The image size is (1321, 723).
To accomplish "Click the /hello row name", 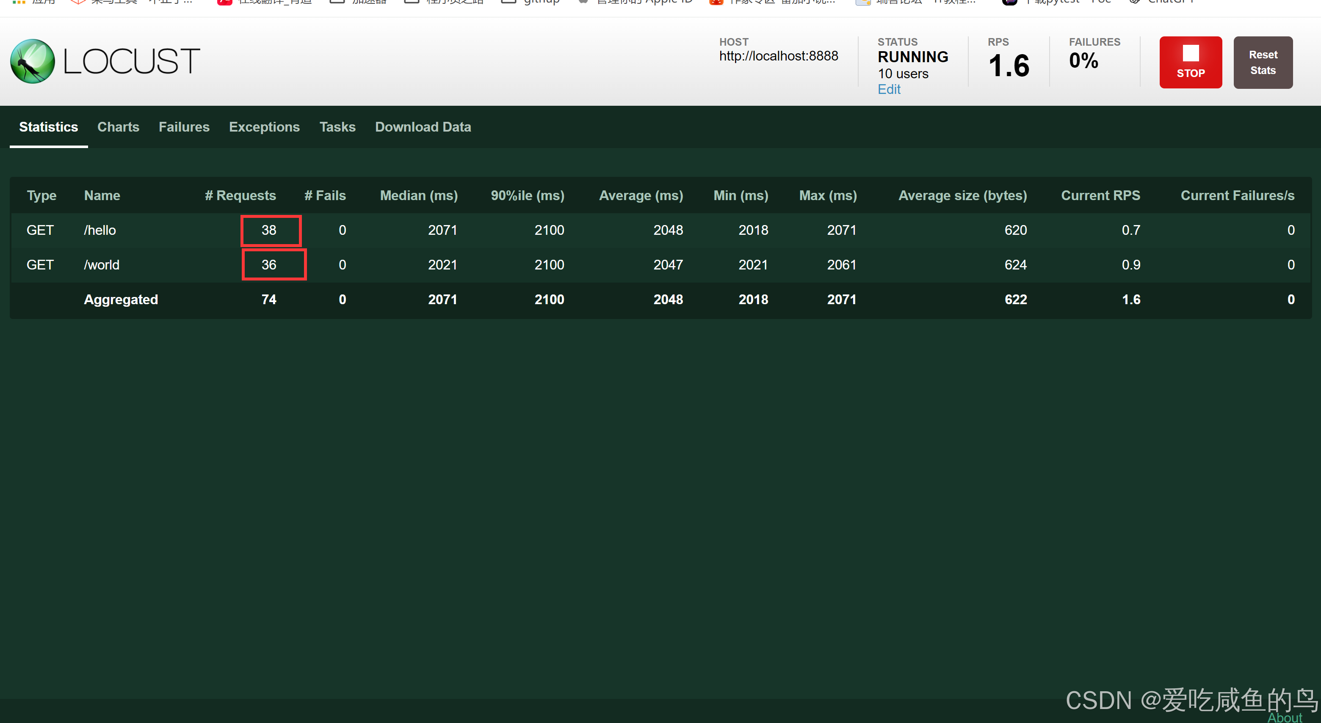I will 100,231.
